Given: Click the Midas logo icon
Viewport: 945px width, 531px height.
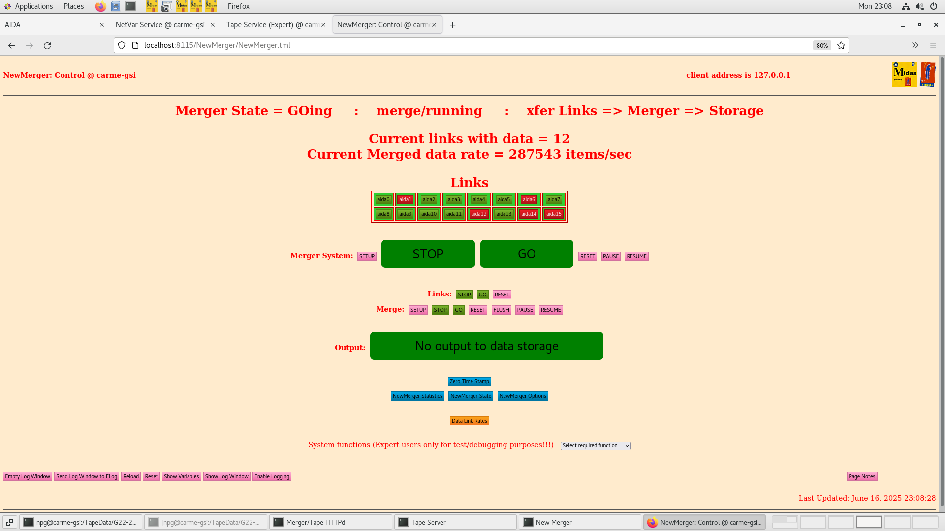Looking at the screenshot, I should point(904,74).
